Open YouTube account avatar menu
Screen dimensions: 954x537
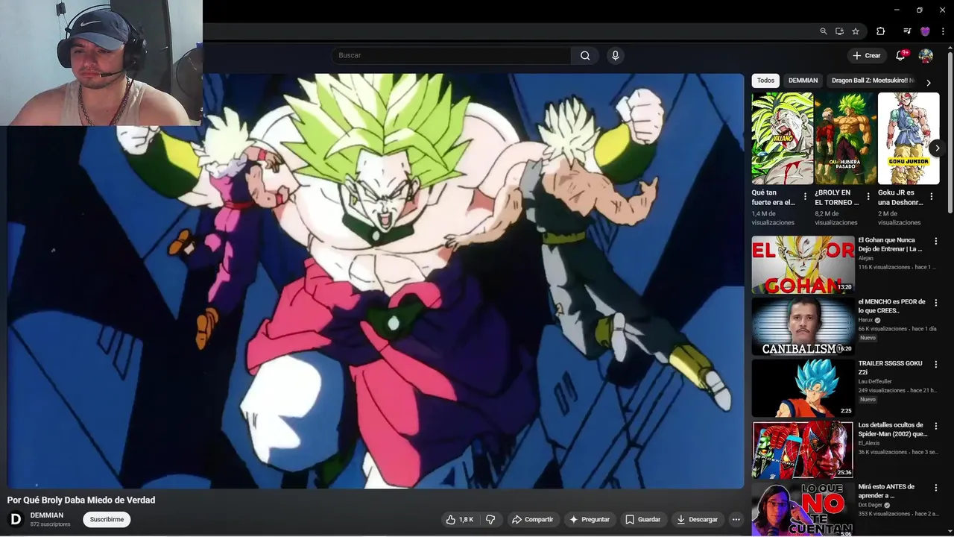tap(926, 55)
